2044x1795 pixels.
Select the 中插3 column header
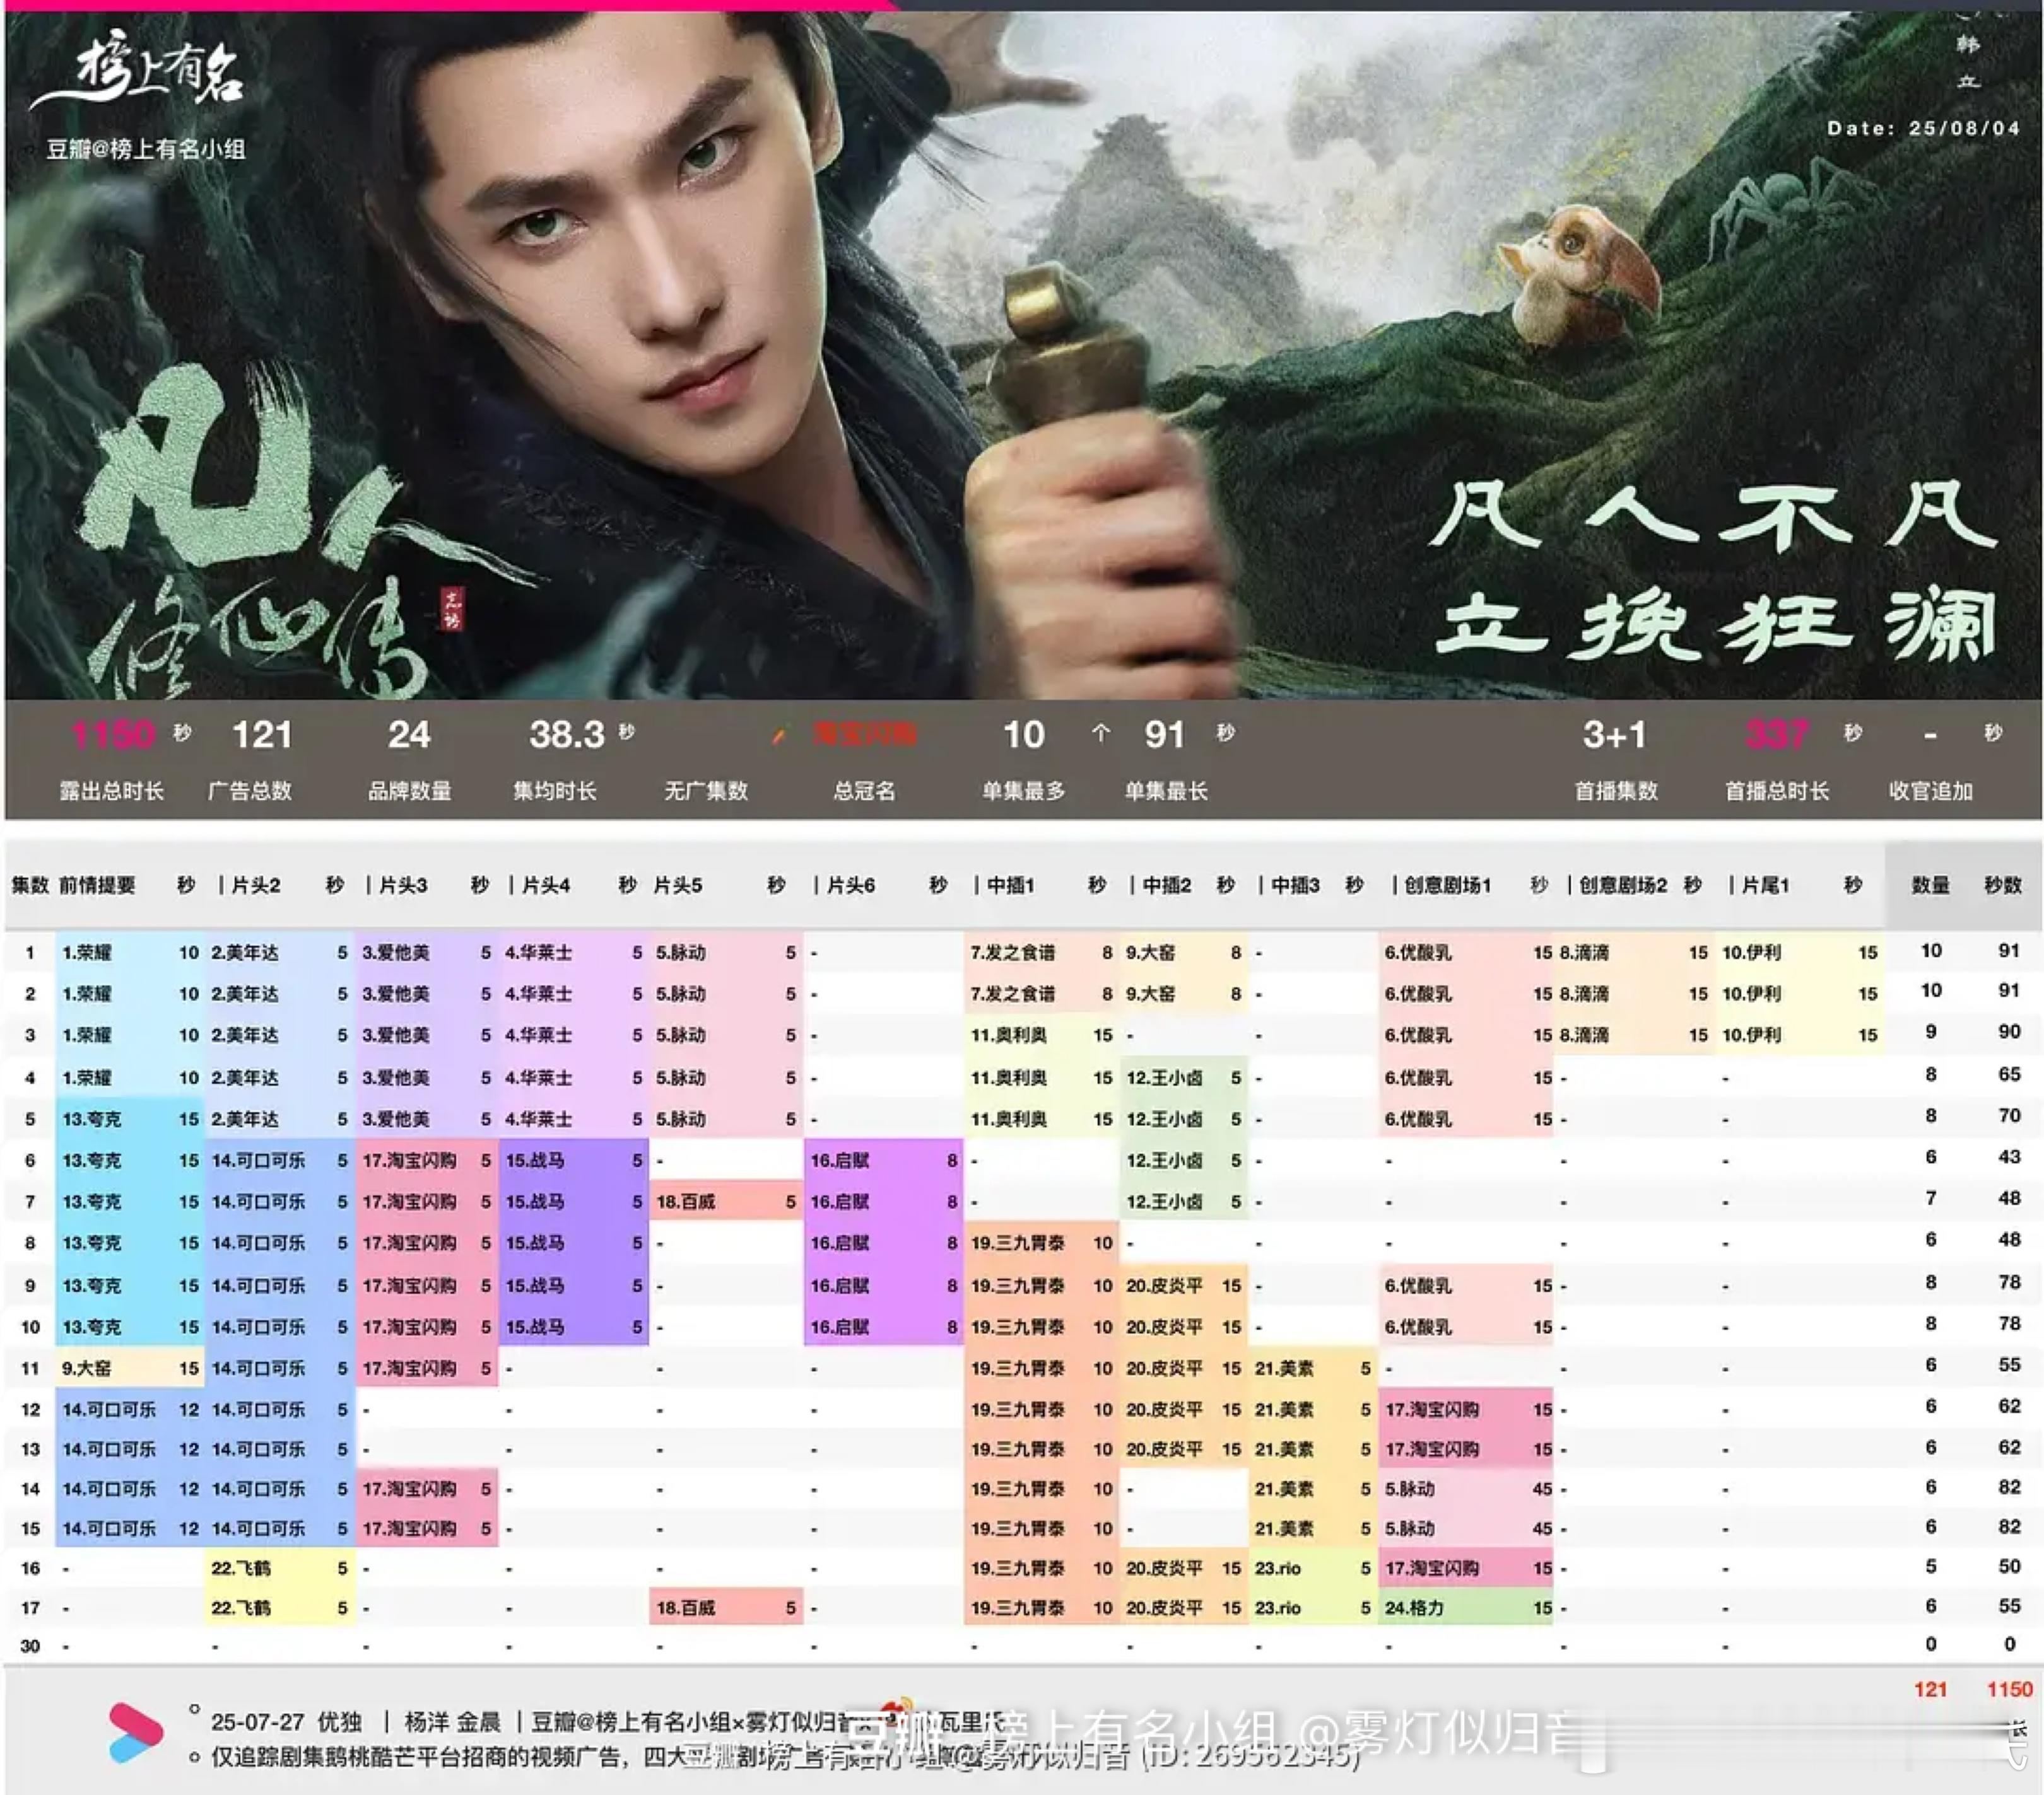tap(1296, 885)
